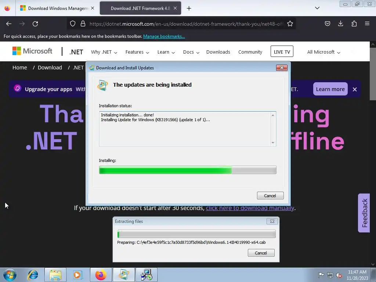Viewport: 376px width, 282px height.
Task: Click here to download manually link
Action: click(250, 208)
